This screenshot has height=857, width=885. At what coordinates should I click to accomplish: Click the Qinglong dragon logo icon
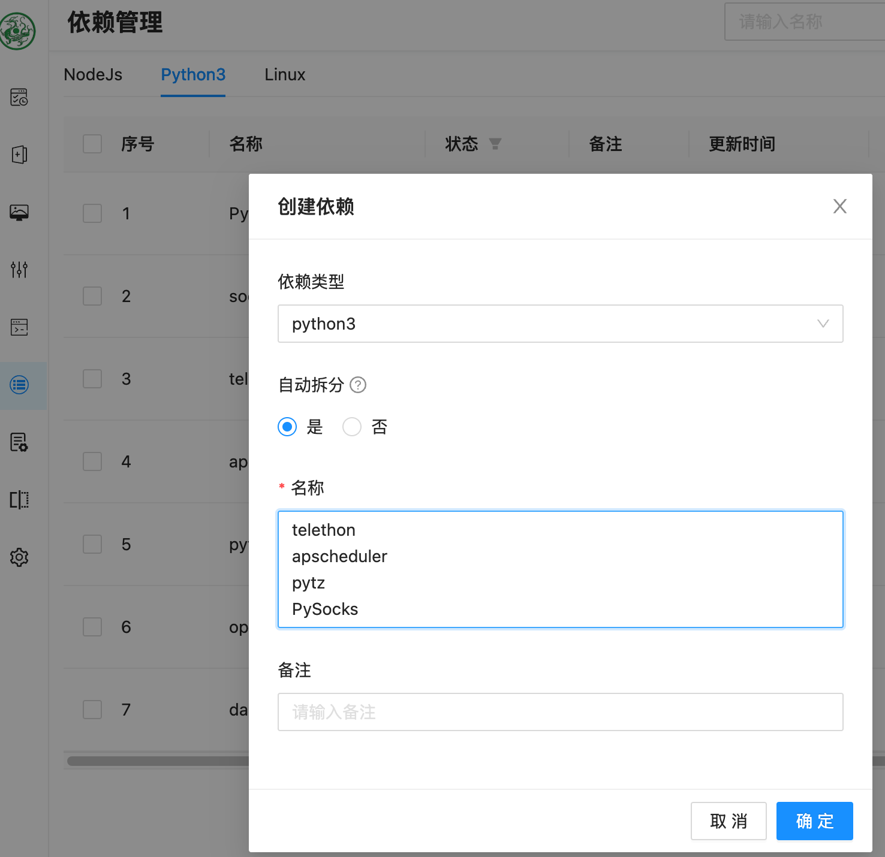pos(18,31)
